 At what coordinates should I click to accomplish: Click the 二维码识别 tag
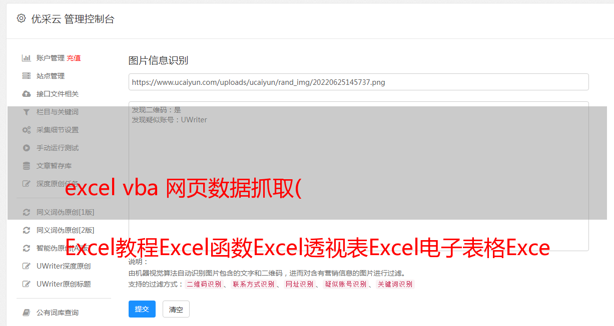point(204,284)
